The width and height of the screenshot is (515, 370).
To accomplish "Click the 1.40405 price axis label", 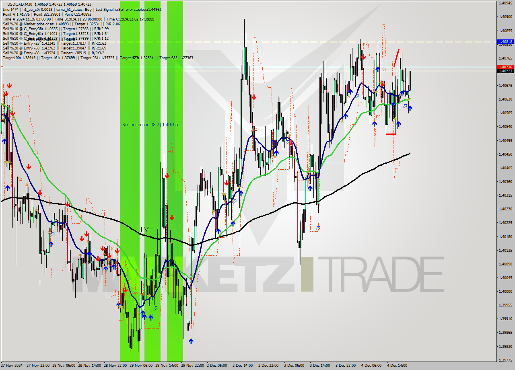I will click(505, 168).
